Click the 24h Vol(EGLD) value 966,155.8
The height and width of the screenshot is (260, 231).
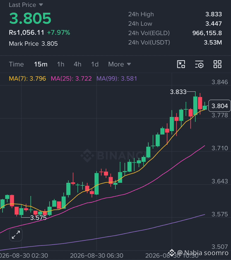point(207,33)
